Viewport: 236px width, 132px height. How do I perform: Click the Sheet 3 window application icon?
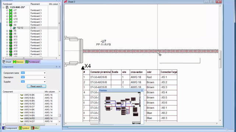click(x=66, y=1)
